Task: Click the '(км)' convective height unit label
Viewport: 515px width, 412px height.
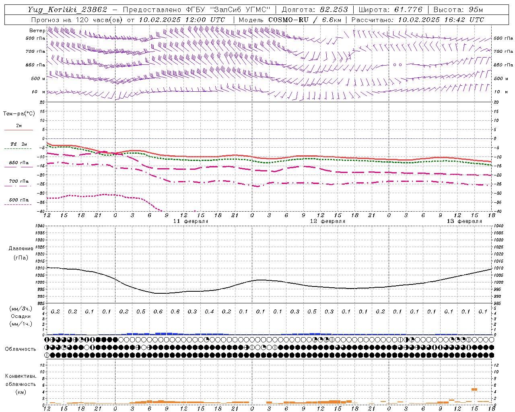Action: click(x=21, y=392)
